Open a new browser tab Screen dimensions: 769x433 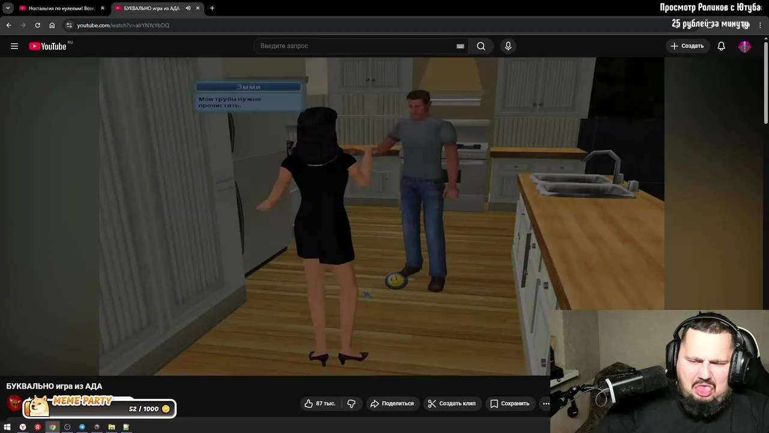click(212, 8)
